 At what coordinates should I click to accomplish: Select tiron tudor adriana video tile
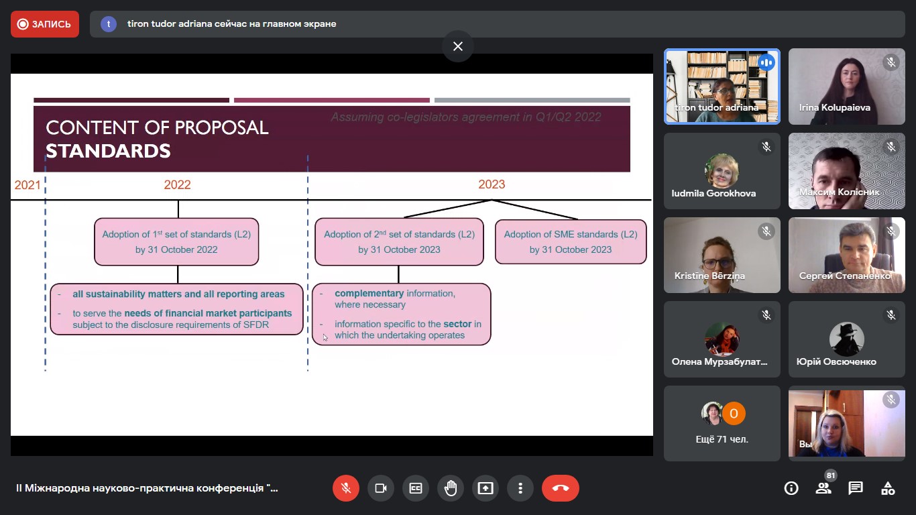click(722, 87)
